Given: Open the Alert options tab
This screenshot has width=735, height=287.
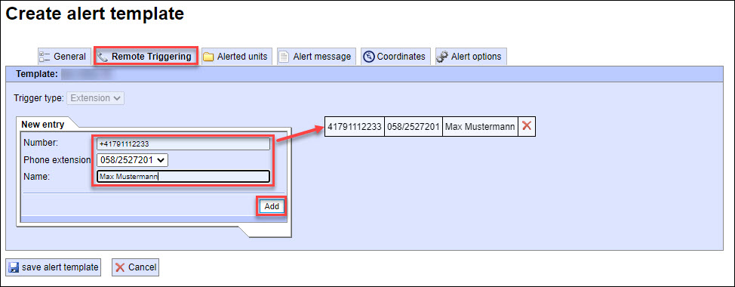Looking at the screenshot, I should click(471, 57).
